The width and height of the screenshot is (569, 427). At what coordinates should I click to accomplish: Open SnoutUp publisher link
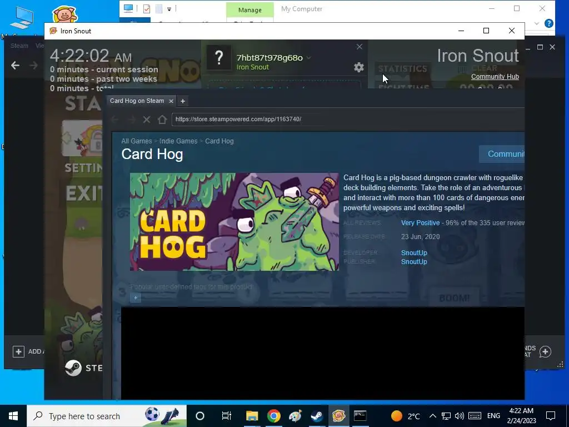point(413,262)
